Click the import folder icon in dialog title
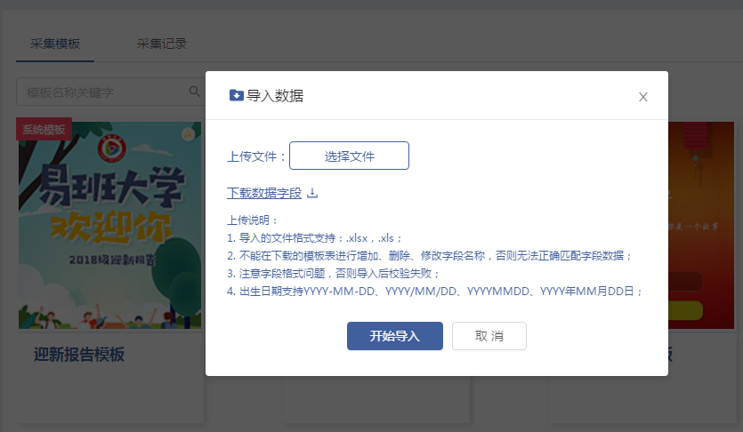The width and height of the screenshot is (743, 432). click(x=236, y=96)
